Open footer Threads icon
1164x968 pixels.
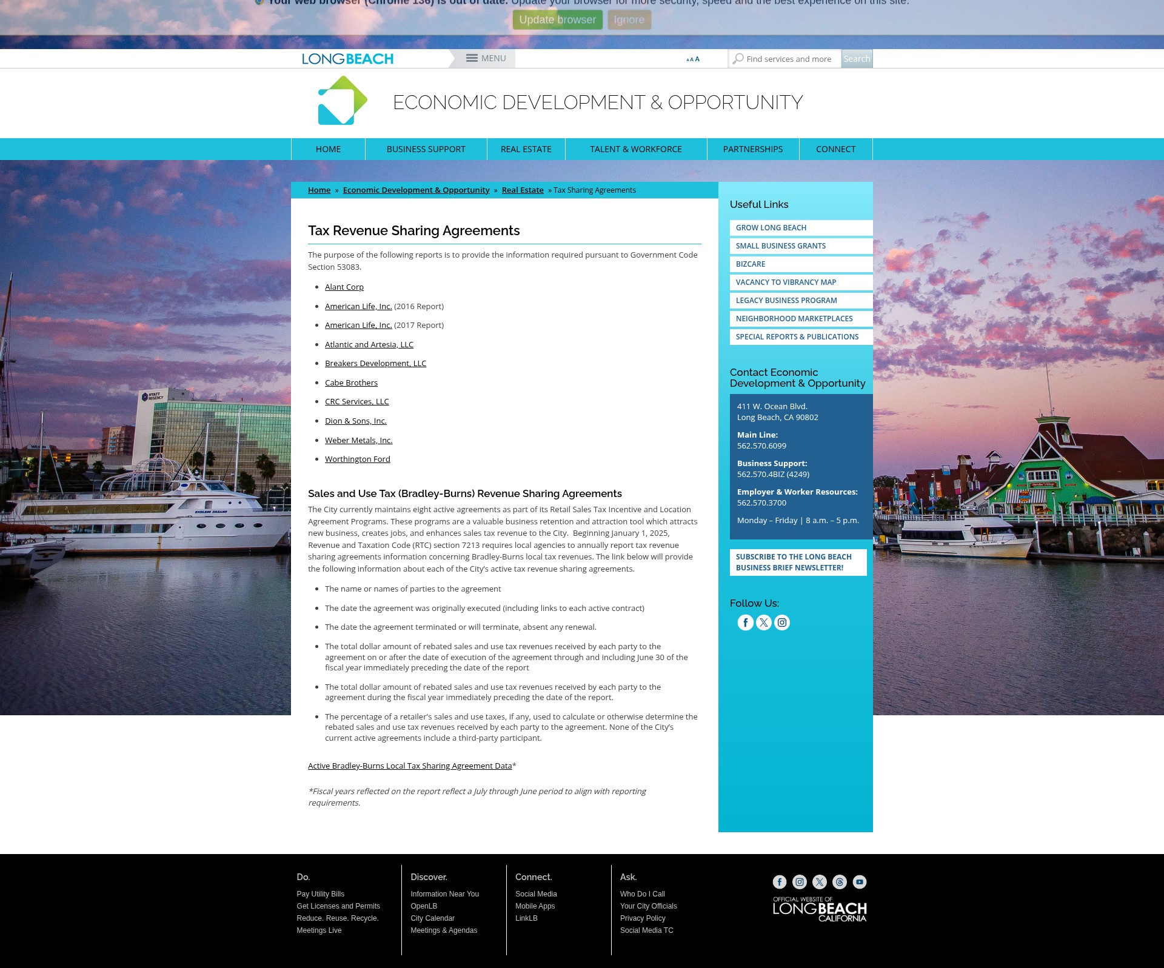(840, 882)
